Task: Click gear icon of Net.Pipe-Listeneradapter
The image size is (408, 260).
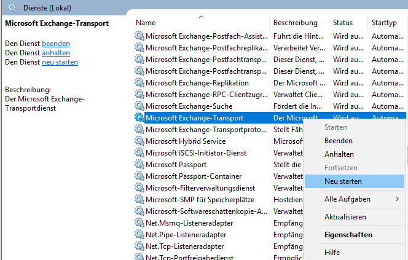Action: (139, 235)
